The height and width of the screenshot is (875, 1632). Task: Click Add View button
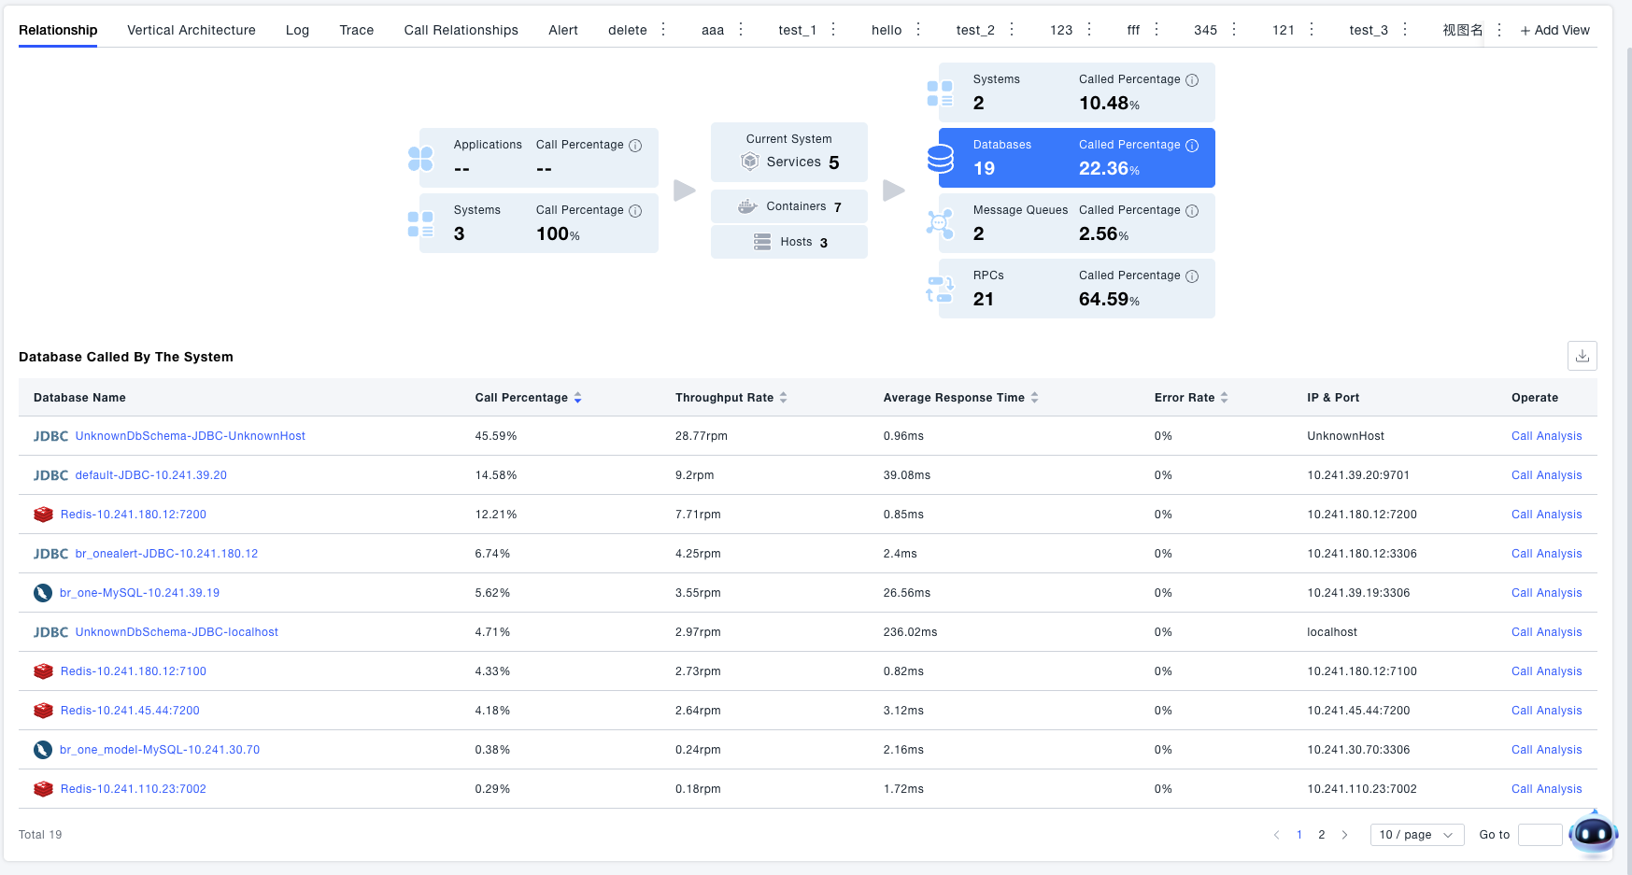tap(1554, 30)
